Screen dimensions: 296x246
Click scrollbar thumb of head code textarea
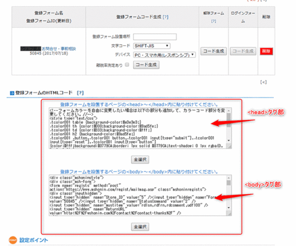(229, 120)
